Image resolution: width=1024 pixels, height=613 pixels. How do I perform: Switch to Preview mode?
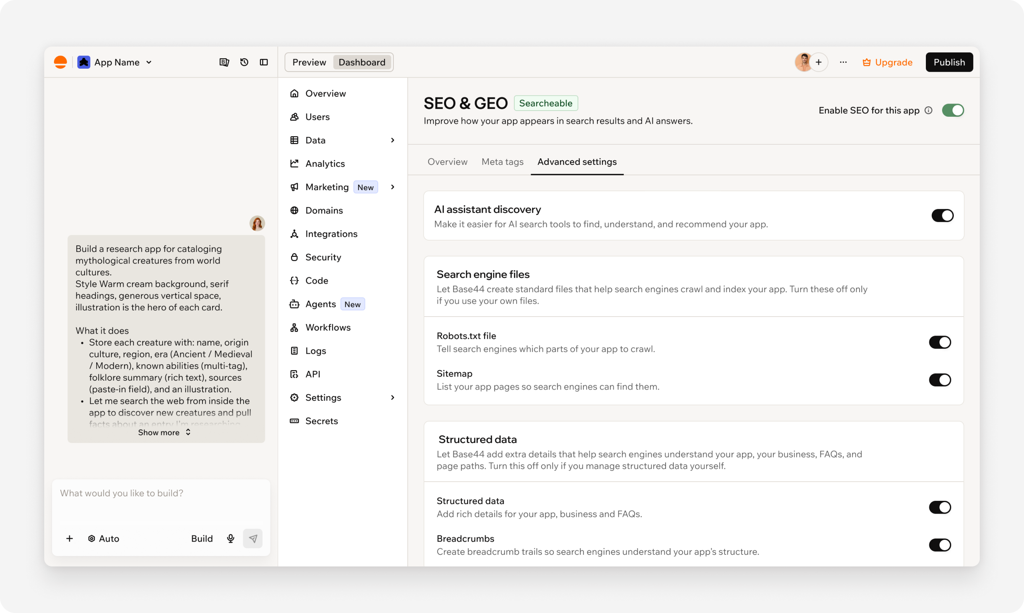(x=309, y=62)
